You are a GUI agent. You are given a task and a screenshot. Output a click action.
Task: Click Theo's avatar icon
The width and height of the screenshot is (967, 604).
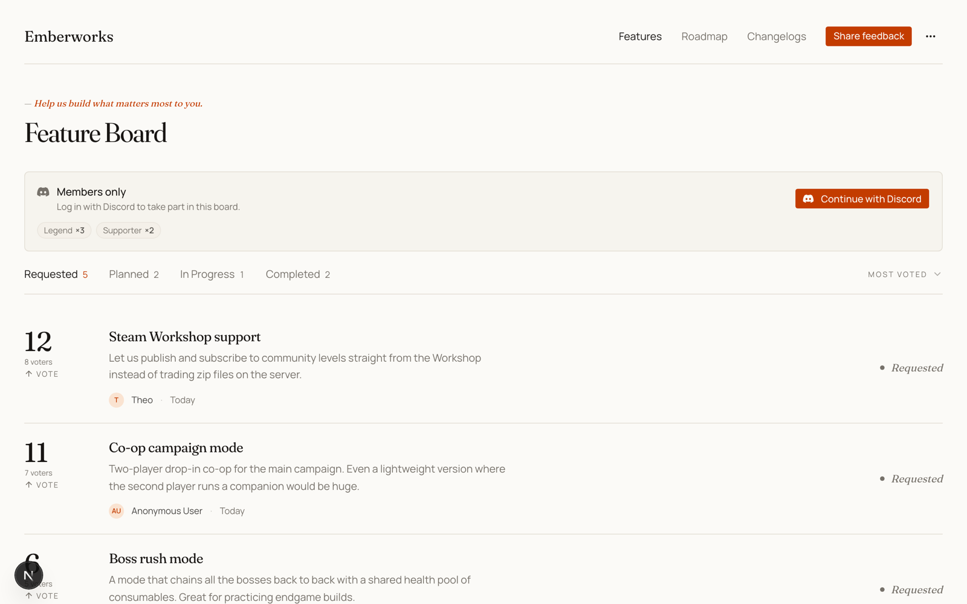pos(116,400)
